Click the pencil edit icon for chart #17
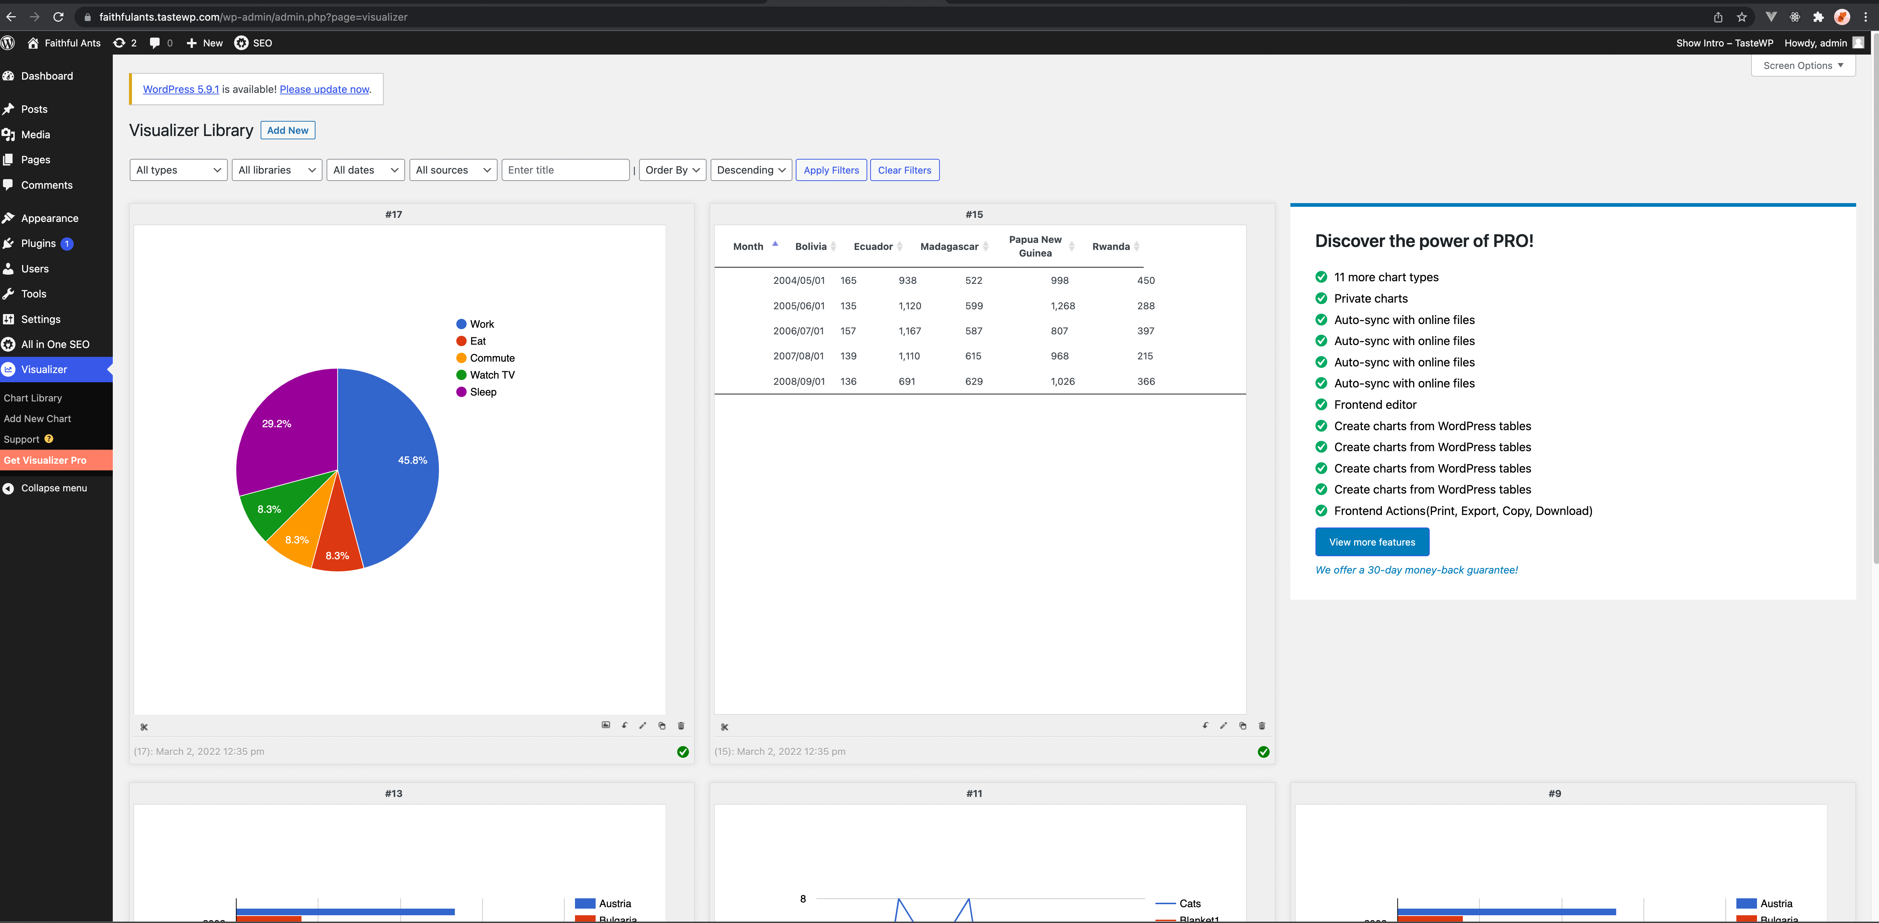Viewport: 1879px width, 923px height. coord(643,725)
